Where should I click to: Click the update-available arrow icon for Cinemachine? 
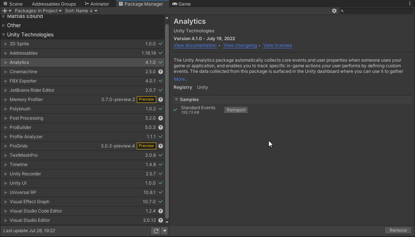(161, 72)
